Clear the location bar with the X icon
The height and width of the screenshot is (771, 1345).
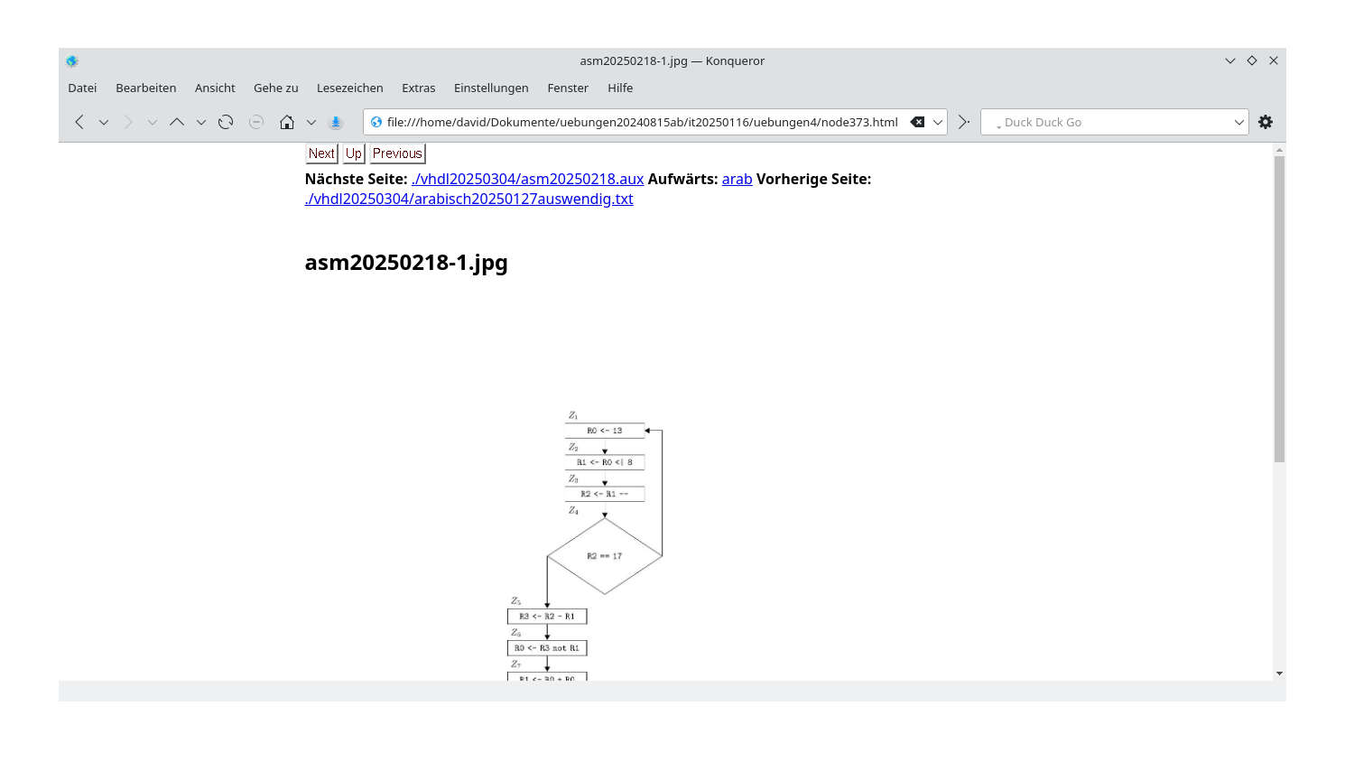click(x=919, y=121)
